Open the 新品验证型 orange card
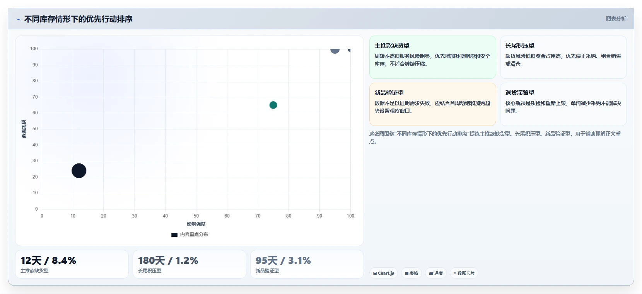Image resolution: width=642 pixels, height=294 pixels. point(433,104)
